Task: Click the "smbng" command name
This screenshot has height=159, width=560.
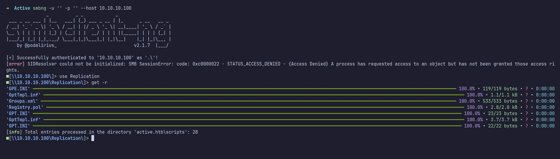Action: click(x=39, y=8)
